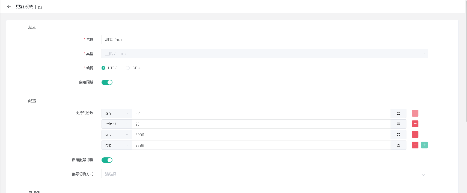Toggle the 启用账号切换 switch

pyautogui.click(x=107, y=160)
